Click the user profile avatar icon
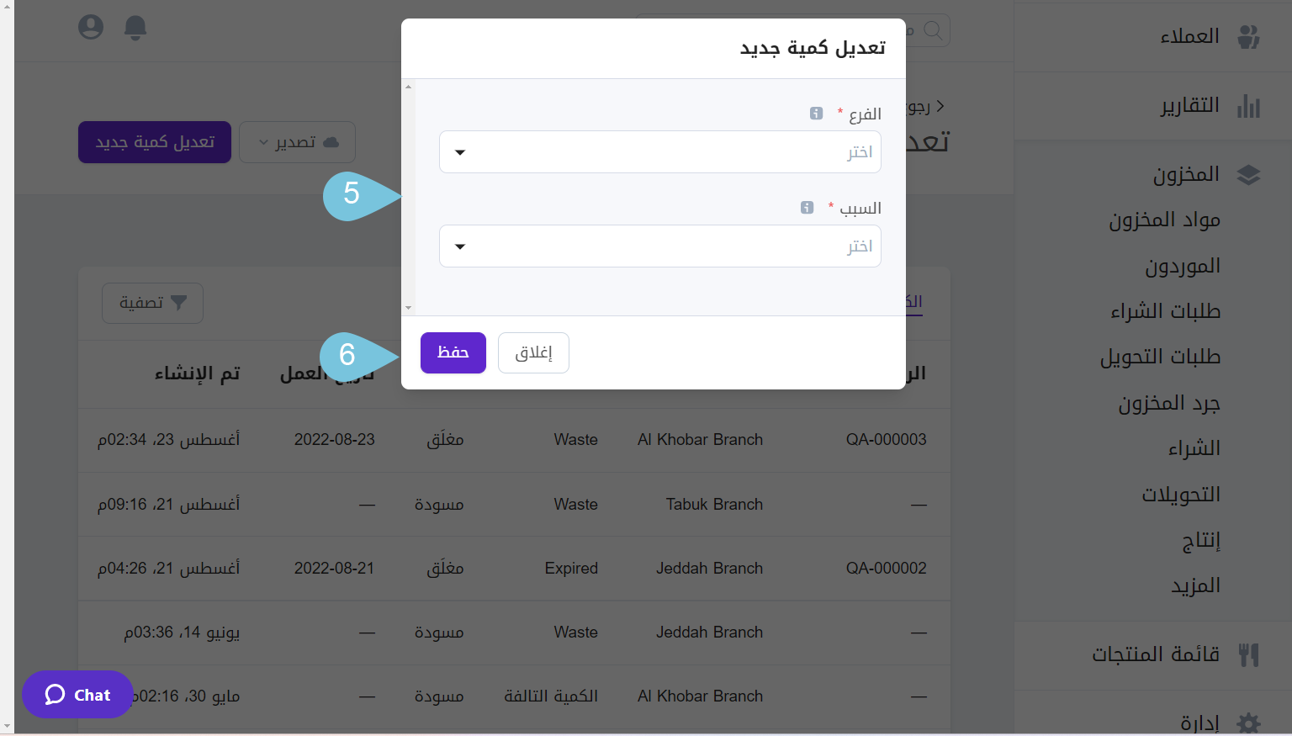This screenshot has height=736, width=1292. 91,27
